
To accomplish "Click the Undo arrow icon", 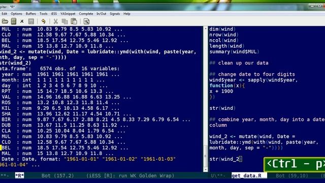I will (43, 21).
